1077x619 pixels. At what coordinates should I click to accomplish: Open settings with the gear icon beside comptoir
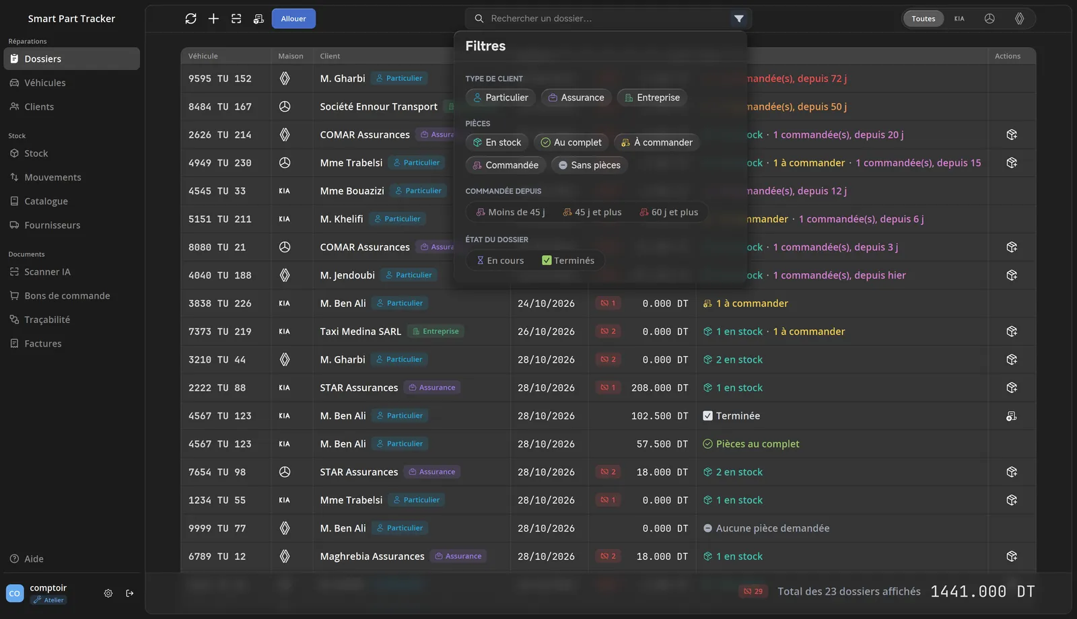pos(108,593)
